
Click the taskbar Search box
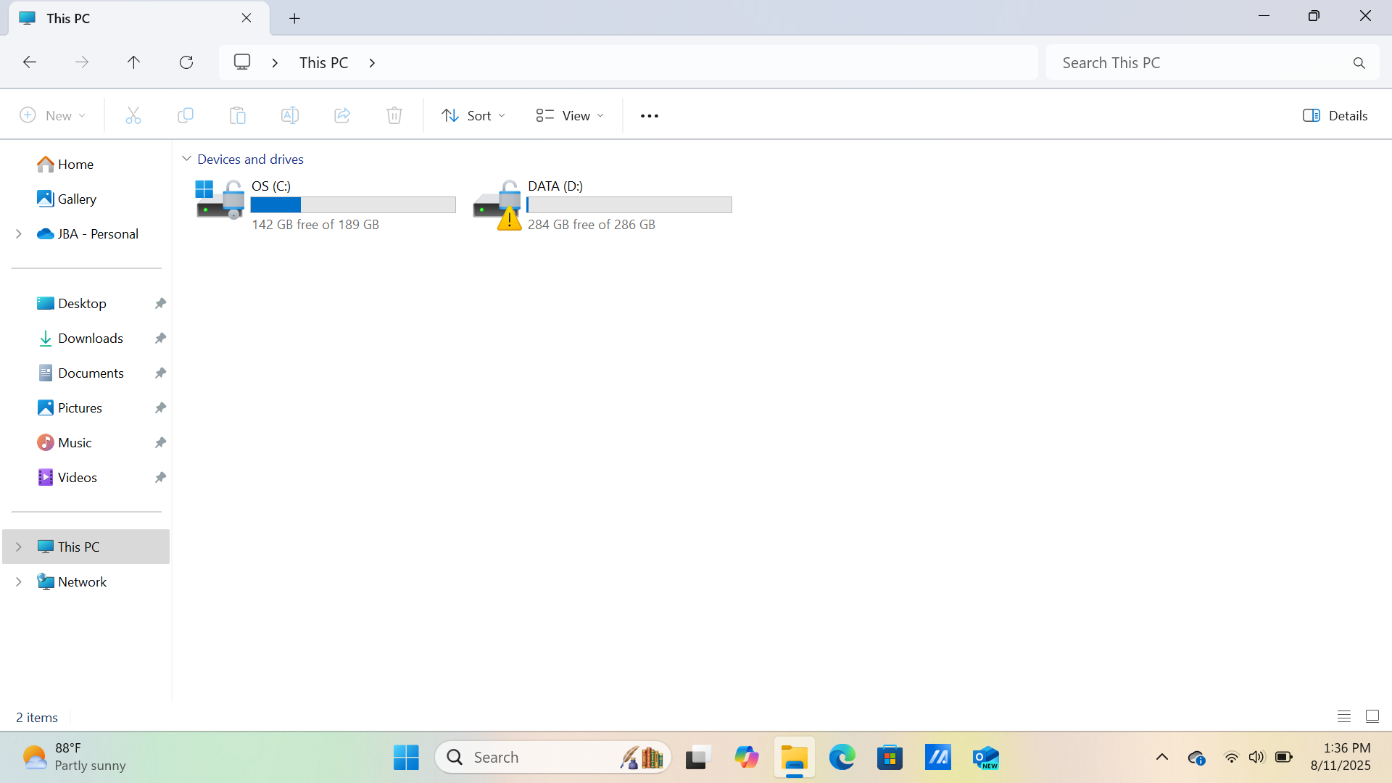click(553, 758)
